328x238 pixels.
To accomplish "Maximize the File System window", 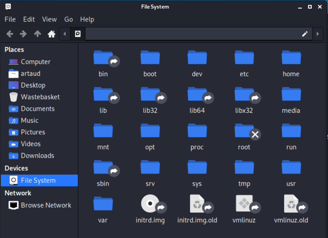I will (310, 7).
